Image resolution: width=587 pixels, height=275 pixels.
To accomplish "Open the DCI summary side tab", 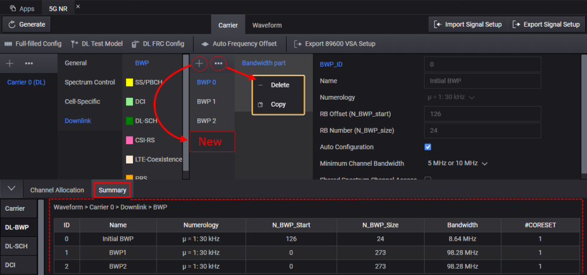I will pos(19,265).
